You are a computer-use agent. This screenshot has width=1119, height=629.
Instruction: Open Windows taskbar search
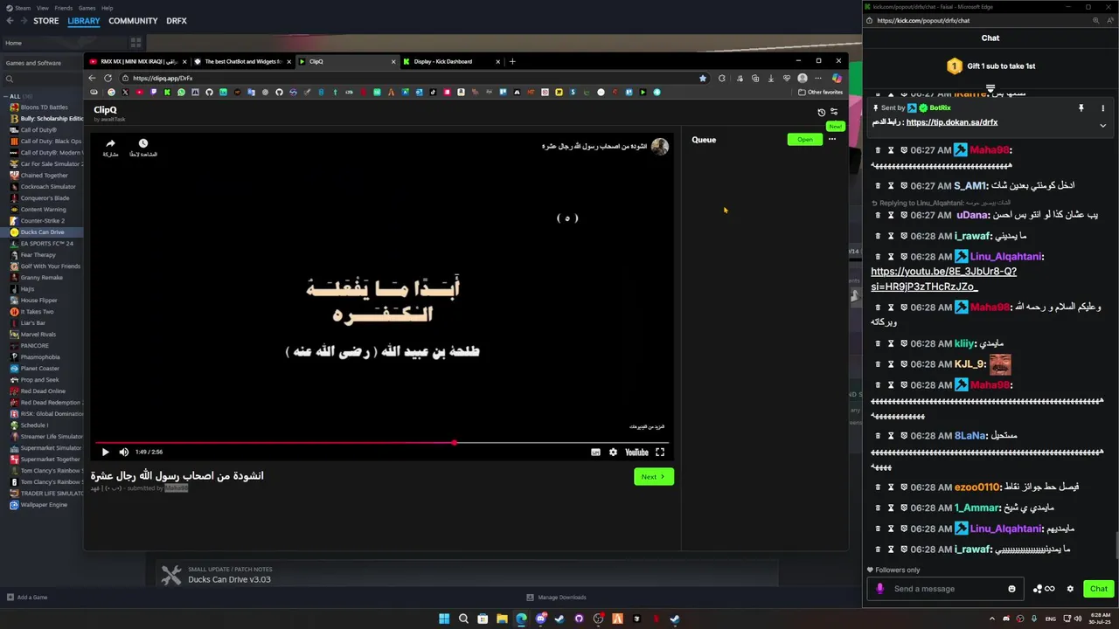463,619
